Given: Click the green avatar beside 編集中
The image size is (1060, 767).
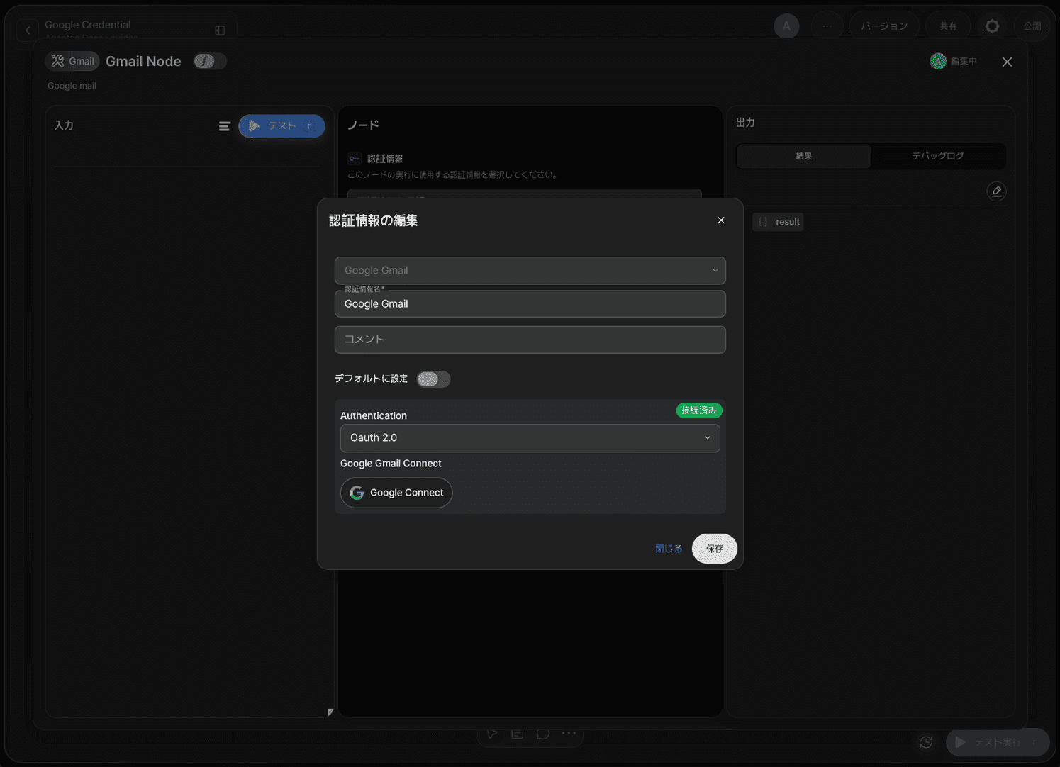Looking at the screenshot, I should click(x=938, y=62).
